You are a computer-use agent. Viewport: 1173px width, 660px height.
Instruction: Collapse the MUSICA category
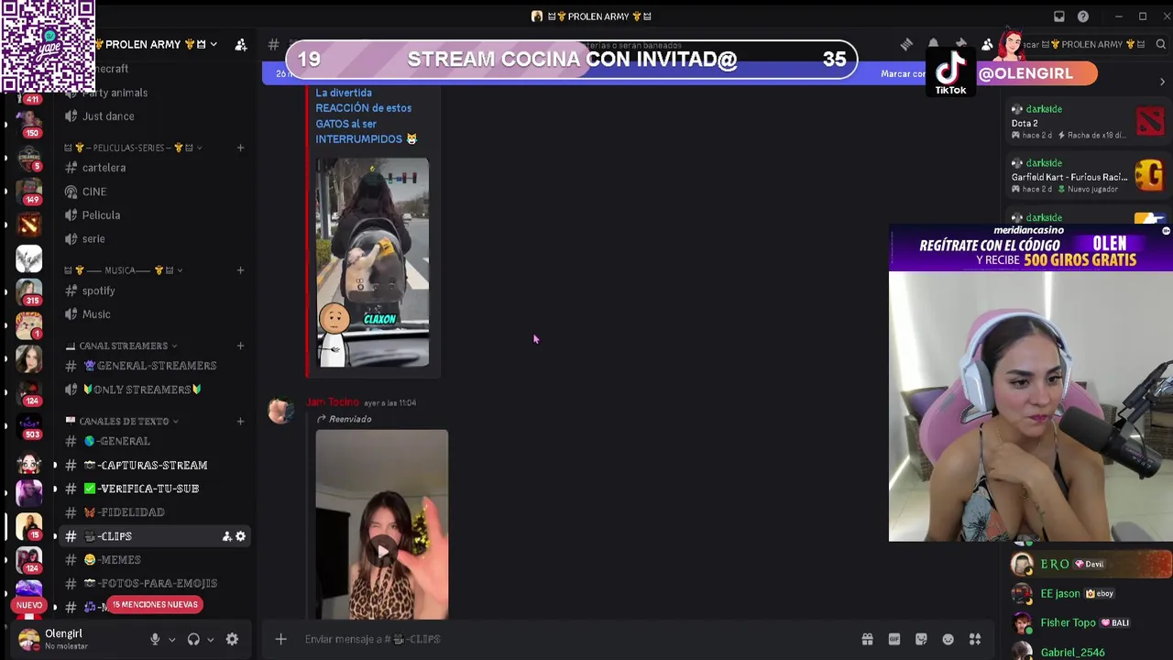(x=124, y=270)
